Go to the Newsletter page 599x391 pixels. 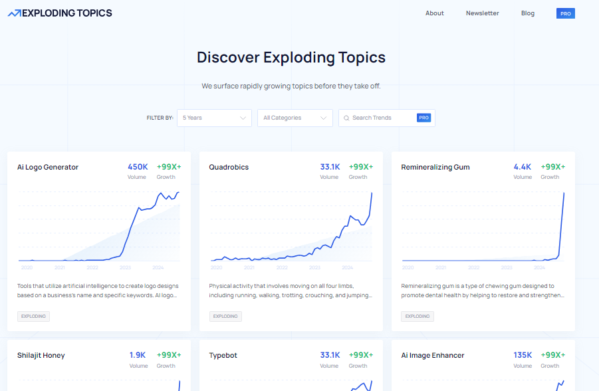[482, 13]
